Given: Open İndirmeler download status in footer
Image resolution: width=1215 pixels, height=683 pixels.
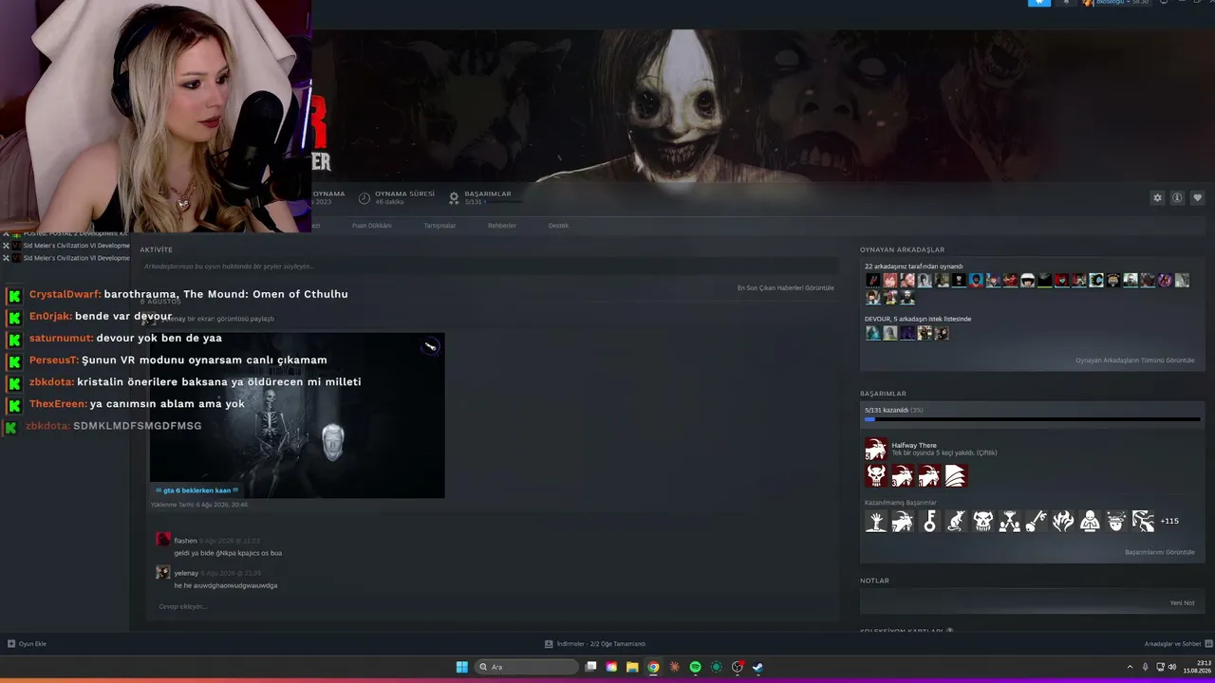Looking at the screenshot, I should [595, 644].
